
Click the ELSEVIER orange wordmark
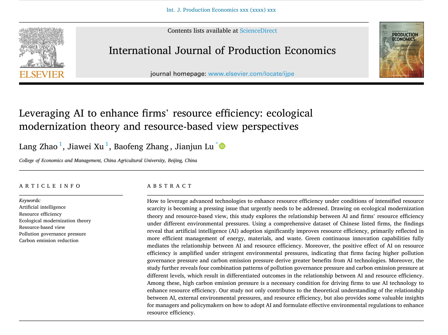pyautogui.click(x=42, y=74)
